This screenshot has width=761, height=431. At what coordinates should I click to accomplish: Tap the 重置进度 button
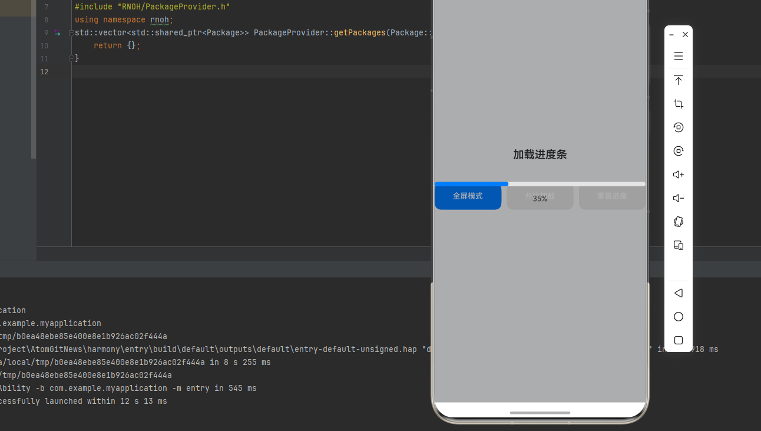pyautogui.click(x=612, y=198)
